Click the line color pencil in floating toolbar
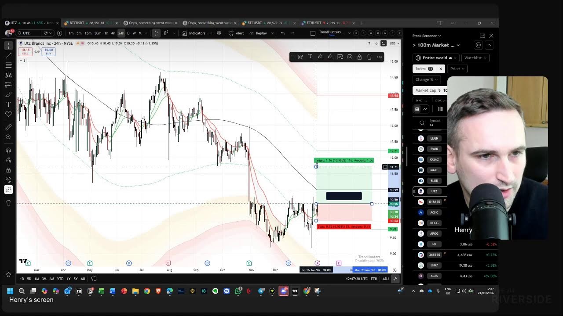 pyautogui.click(x=329, y=57)
